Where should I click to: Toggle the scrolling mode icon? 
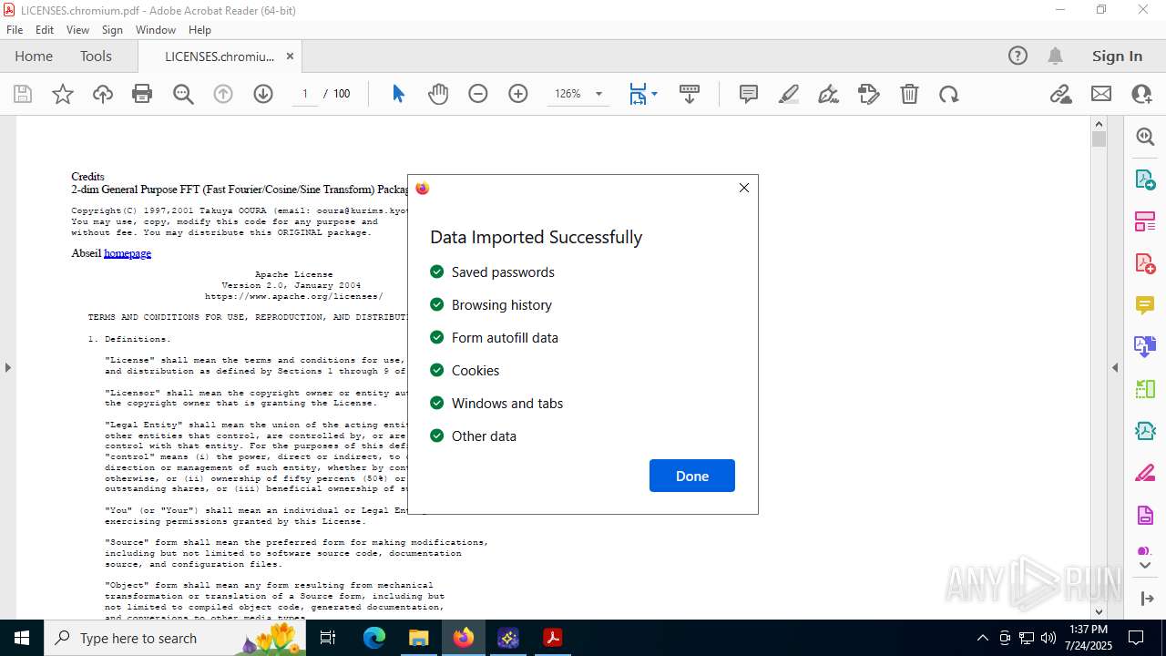pyautogui.click(x=690, y=94)
